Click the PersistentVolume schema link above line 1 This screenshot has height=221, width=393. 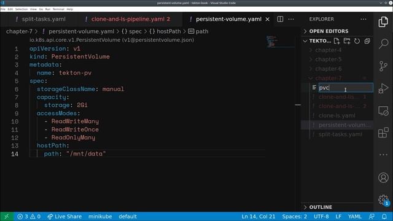tap(112, 40)
